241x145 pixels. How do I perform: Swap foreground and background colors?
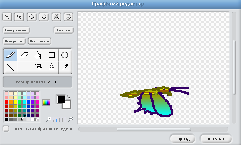tap(68, 97)
